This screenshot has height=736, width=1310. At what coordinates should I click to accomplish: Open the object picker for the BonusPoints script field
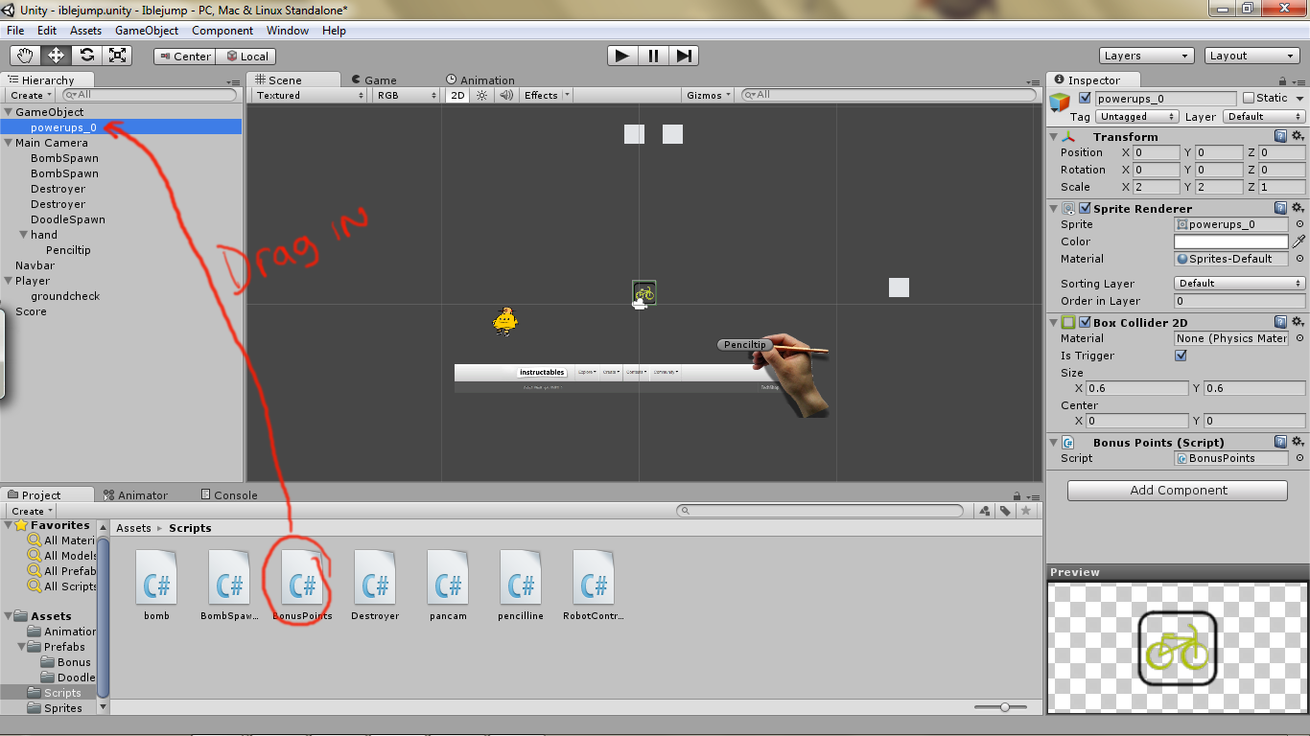[1299, 458]
